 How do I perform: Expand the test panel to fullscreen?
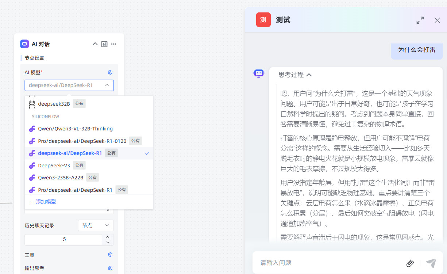(420, 20)
